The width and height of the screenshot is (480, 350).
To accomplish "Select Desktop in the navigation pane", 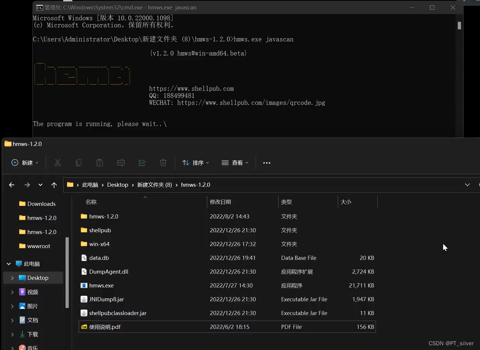I will click(38, 278).
